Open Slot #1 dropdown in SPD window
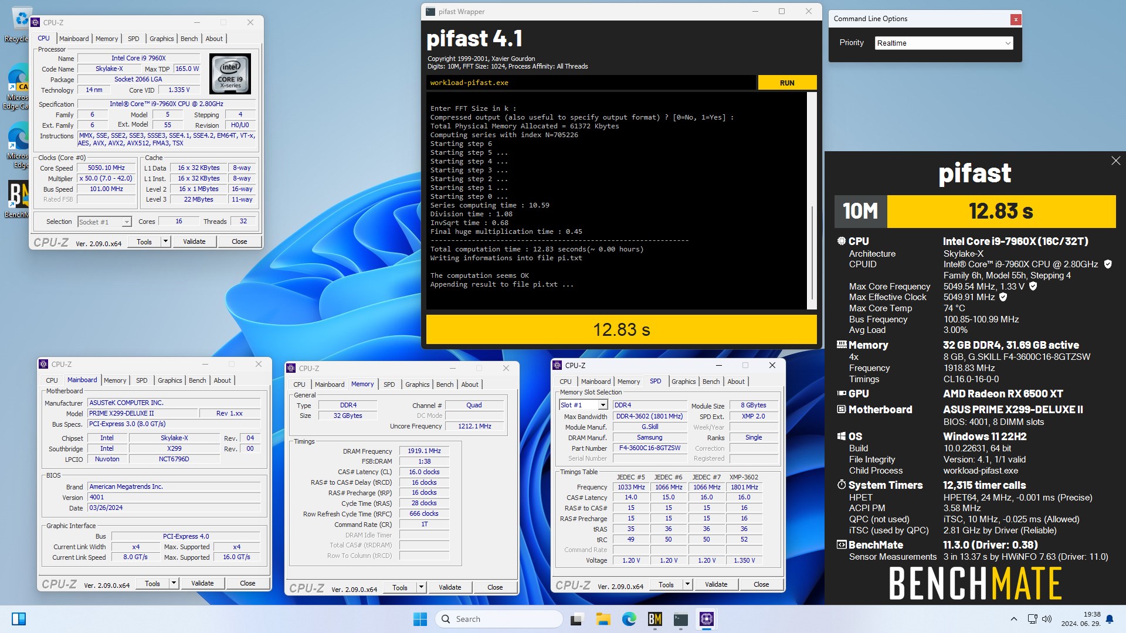This screenshot has width=1126, height=633. click(x=584, y=405)
